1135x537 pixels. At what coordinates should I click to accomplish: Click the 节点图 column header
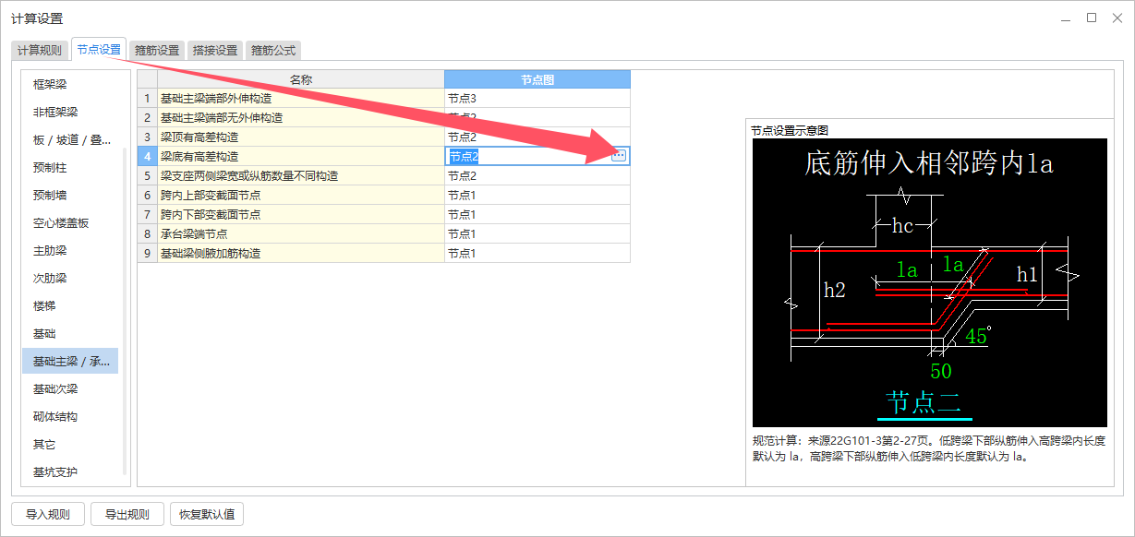(x=537, y=79)
